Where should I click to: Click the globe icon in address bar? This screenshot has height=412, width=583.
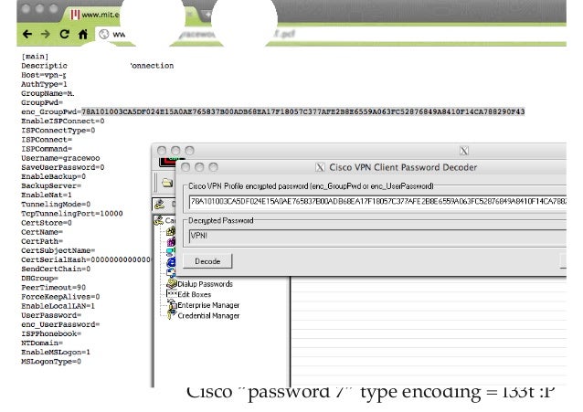[104, 34]
